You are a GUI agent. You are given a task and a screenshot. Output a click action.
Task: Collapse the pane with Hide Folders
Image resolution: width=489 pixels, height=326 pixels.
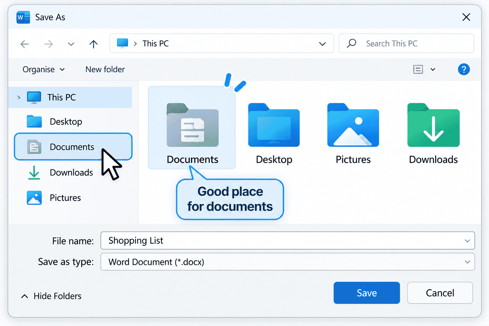[51, 296]
